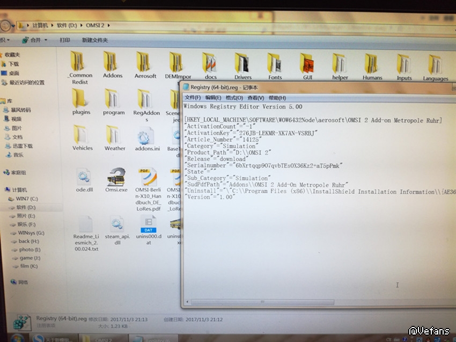Viewport: 456px width, 342px height.
Task: Open the plugins folder
Action: (x=81, y=99)
